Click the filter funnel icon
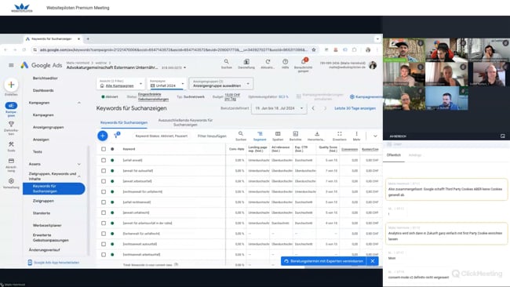Image resolution: width=510 pixels, height=287 pixels. 116,136
